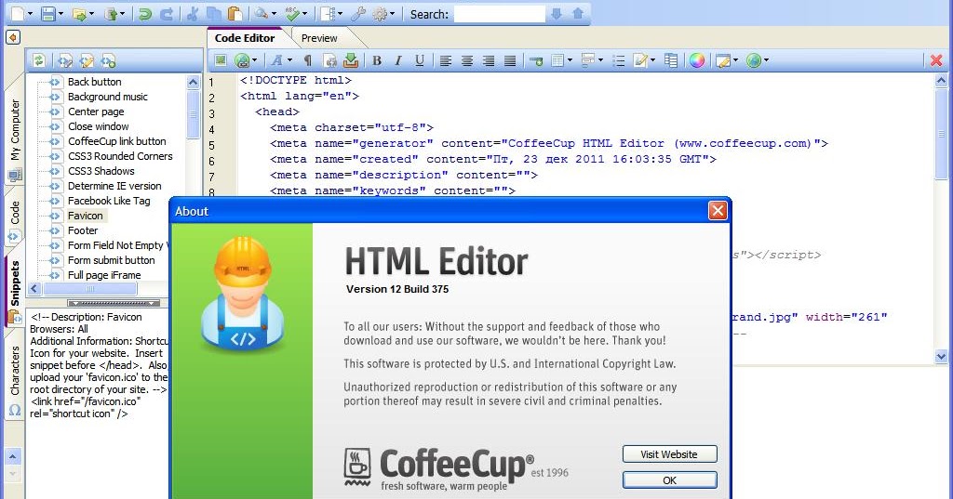Expand the settings gear dropdown arrow

pyautogui.click(x=393, y=14)
